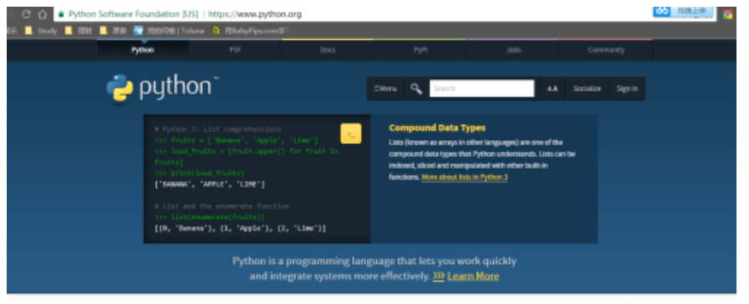
Task: Click the blue upload extension button
Action: (x=683, y=12)
